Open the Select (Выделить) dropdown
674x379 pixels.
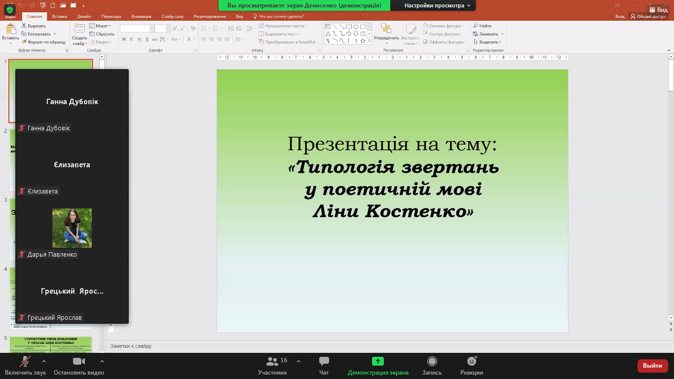pos(487,42)
